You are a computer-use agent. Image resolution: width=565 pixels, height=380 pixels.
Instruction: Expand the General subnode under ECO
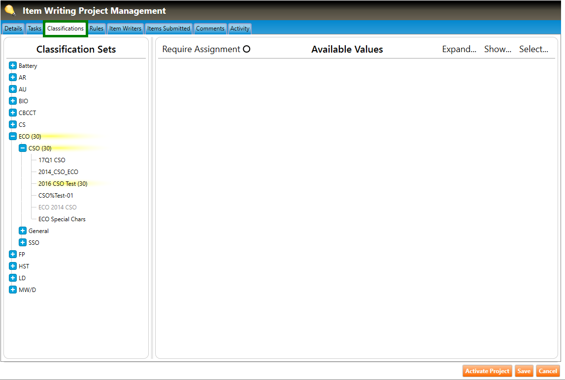tap(23, 231)
